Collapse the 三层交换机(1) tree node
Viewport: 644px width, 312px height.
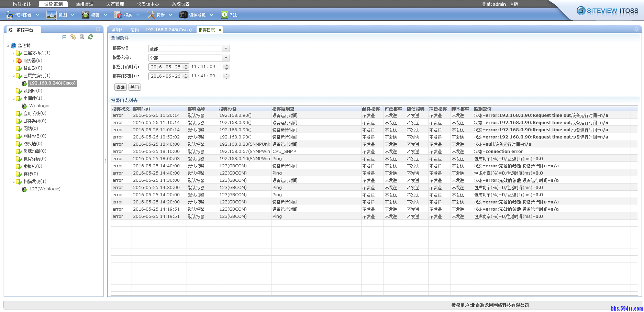[13, 76]
